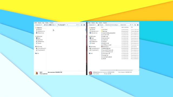This screenshot has height=97, width=173.
Task: Open the Правка menu in the left window
Action: [39, 23]
